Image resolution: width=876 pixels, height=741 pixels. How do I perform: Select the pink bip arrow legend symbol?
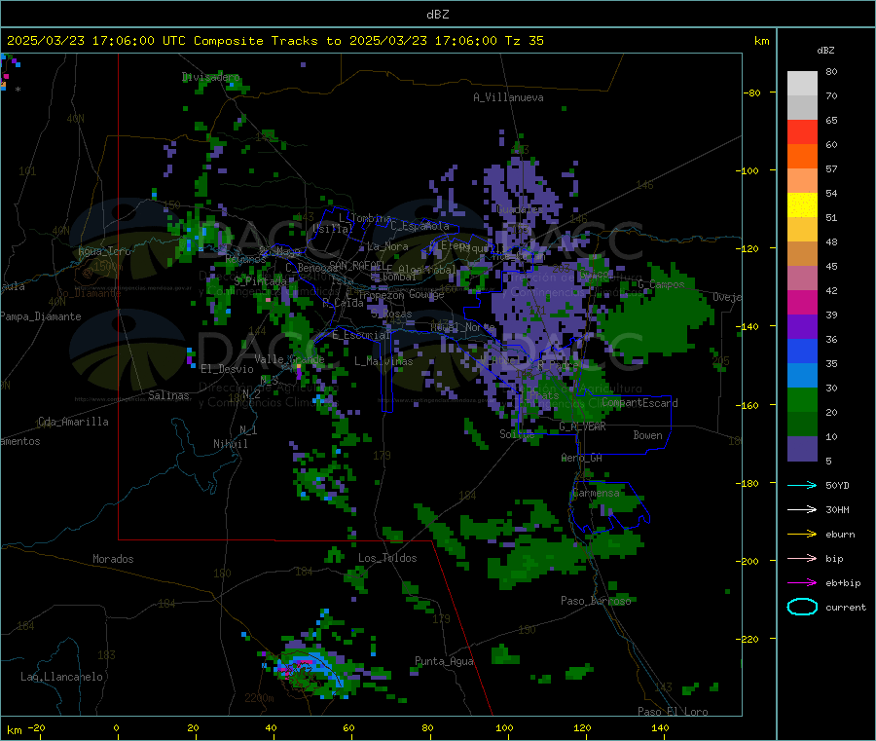(802, 558)
